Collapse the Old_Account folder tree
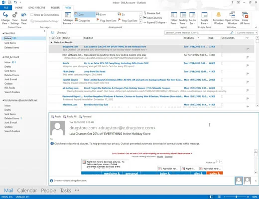This screenshot has width=259, height=199. [x=3, y=57]
